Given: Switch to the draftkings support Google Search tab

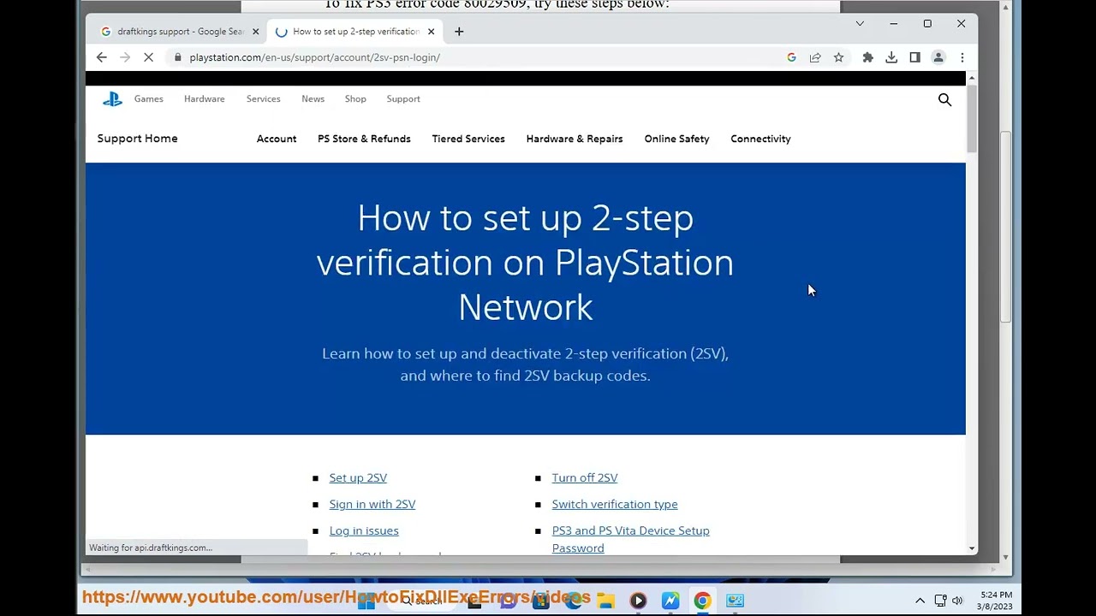Looking at the screenshot, I should click(x=180, y=32).
